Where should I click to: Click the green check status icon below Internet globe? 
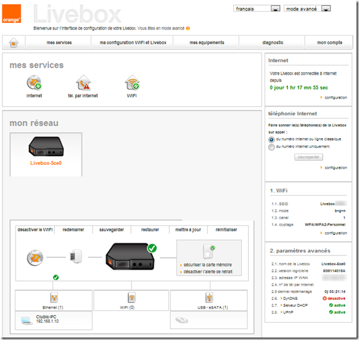tap(56, 278)
